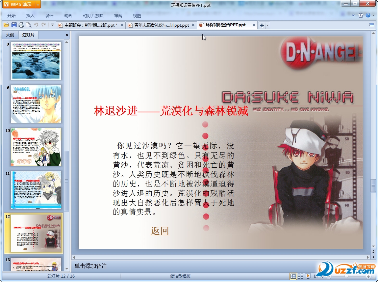Expand the new tab dropdown arrow
Viewport: 378px width, 282px height.
click(x=268, y=25)
